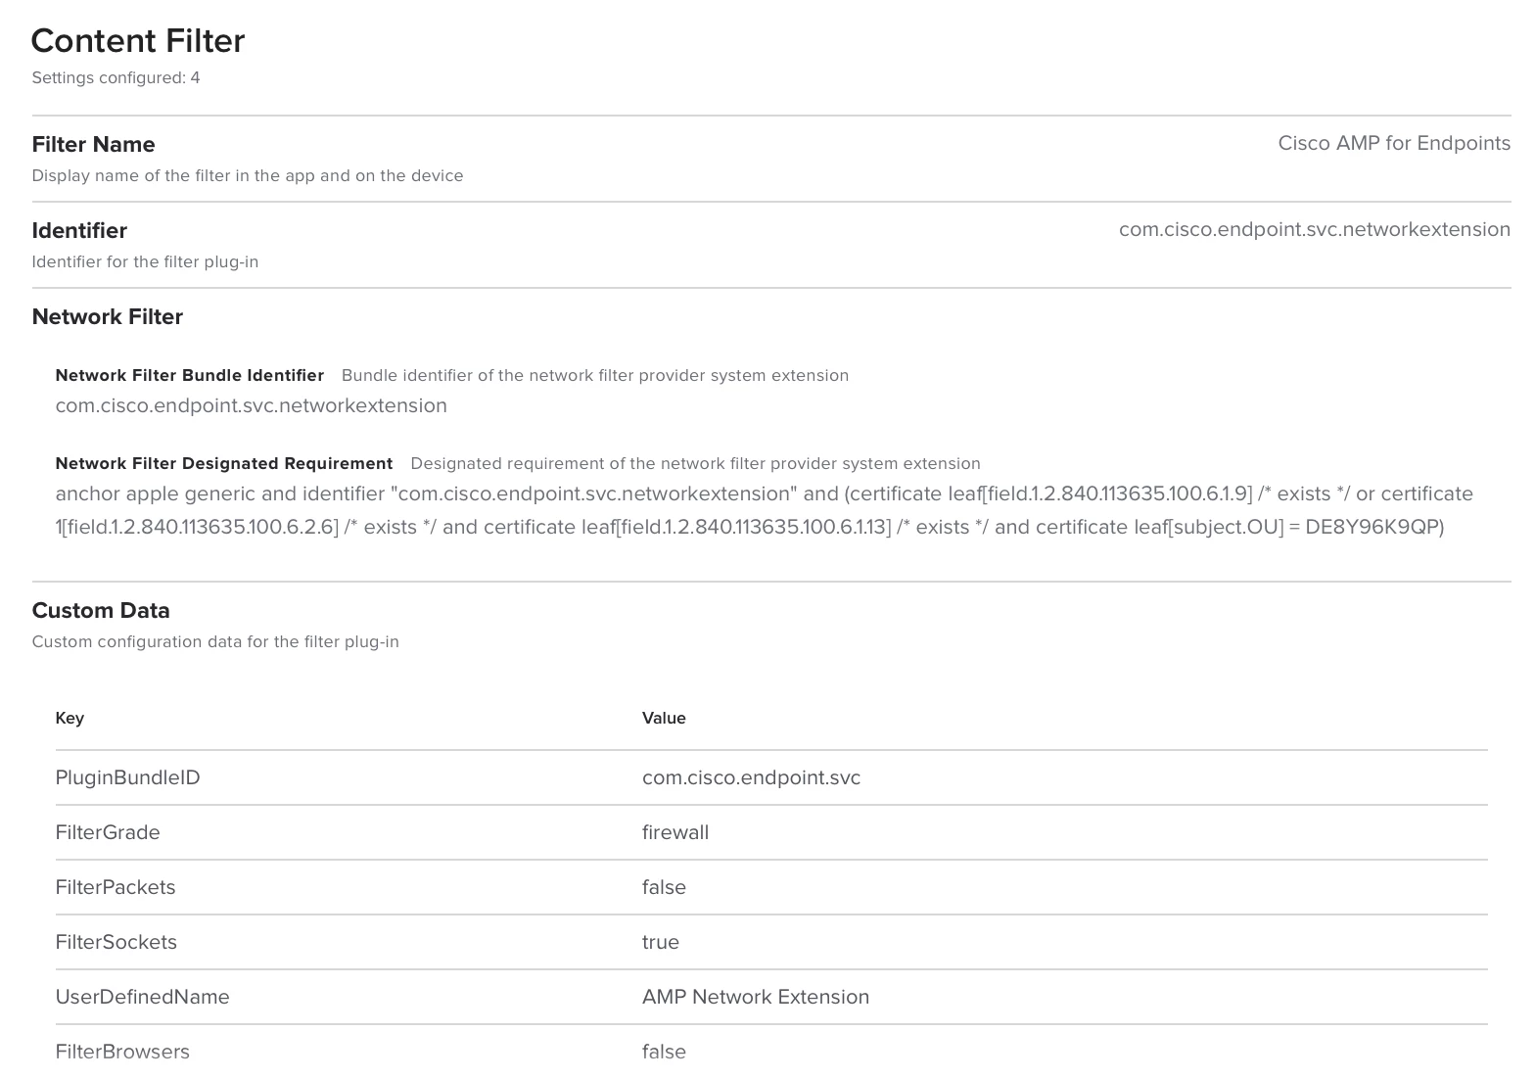Select the 'false' value for FilterPackets
Viewport: 1535px width, 1079px height.
coord(664,887)
